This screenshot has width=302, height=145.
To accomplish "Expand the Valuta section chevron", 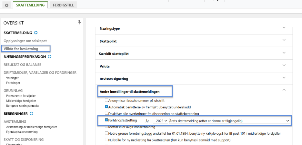I will click(284, 65).
